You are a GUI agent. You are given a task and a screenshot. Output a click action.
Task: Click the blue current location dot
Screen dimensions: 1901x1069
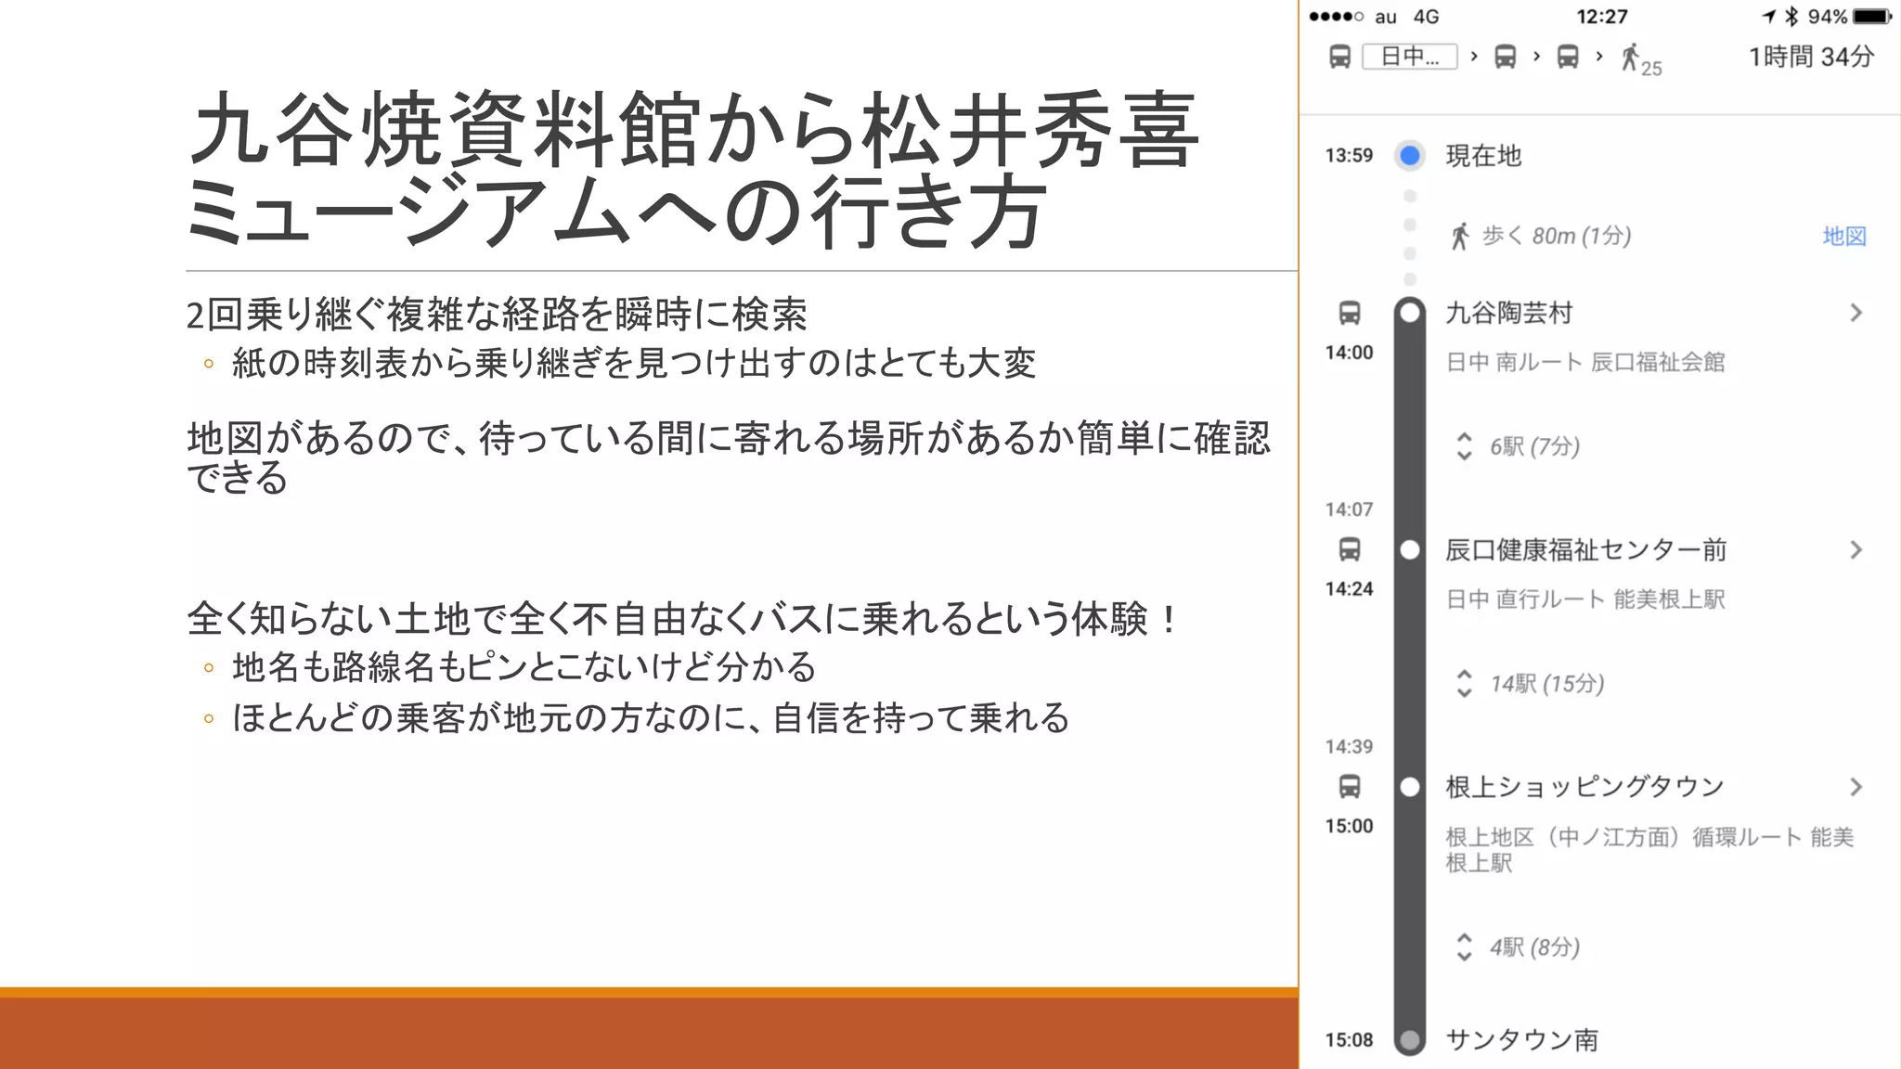point(1409,156)
